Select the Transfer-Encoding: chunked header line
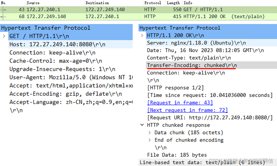The height and width of the screenshot is (166, 277). tap(212, 65)
